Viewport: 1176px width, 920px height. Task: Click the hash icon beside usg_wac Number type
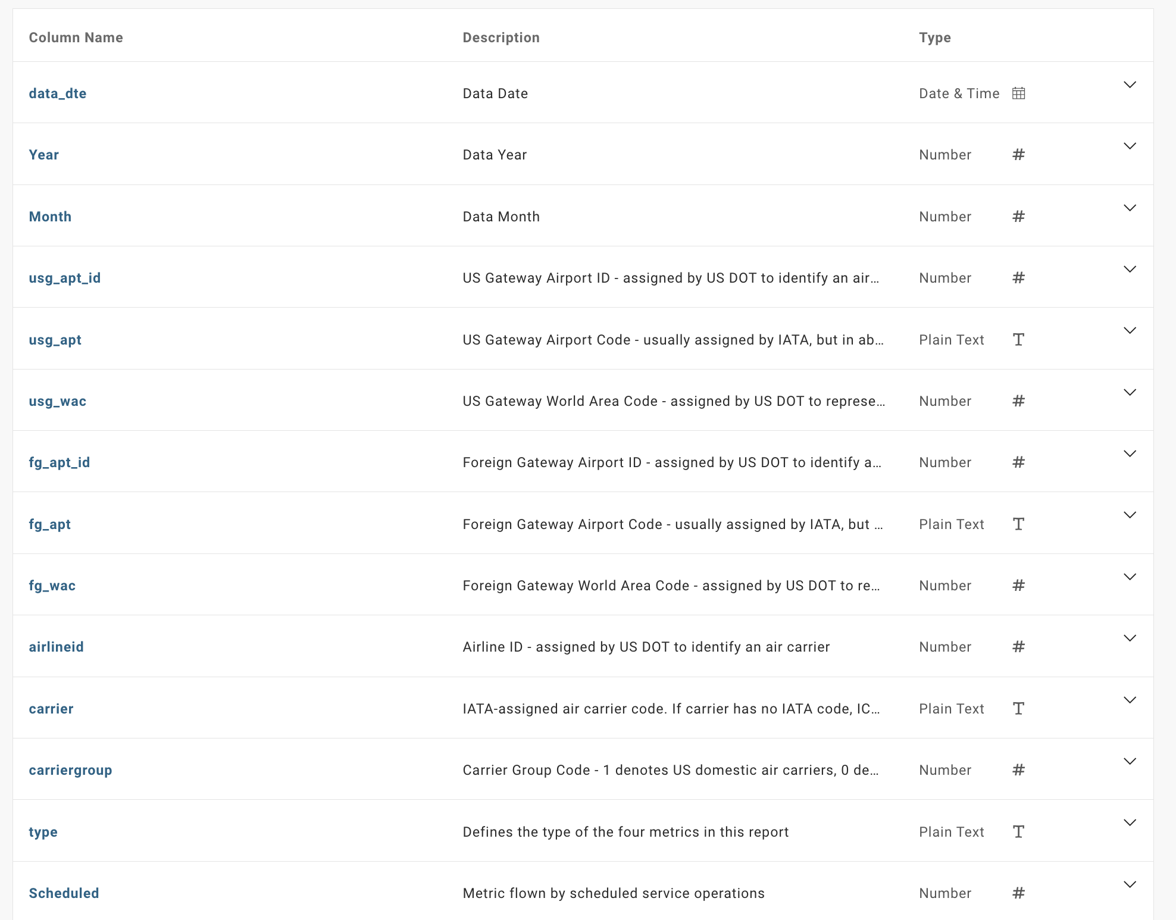click(1018, 401)
